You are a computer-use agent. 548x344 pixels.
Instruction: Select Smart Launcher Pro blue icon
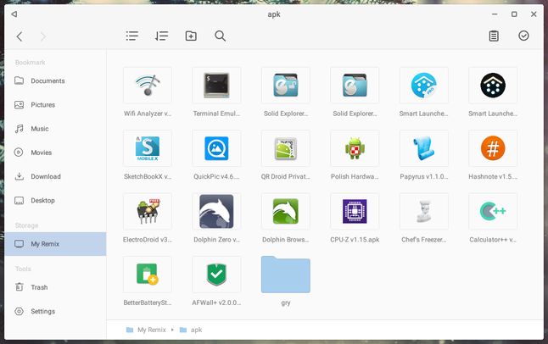click(423, 86)
